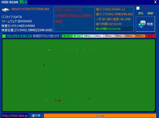Click the orange 100% progress bar

(100, 116)
